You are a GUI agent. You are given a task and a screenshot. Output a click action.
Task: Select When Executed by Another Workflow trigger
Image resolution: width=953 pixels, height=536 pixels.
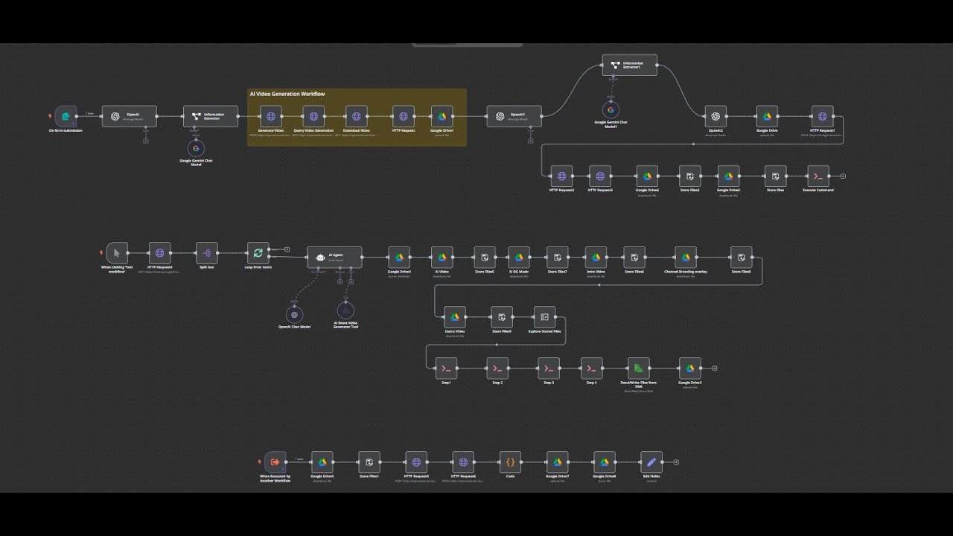[275, 462]
